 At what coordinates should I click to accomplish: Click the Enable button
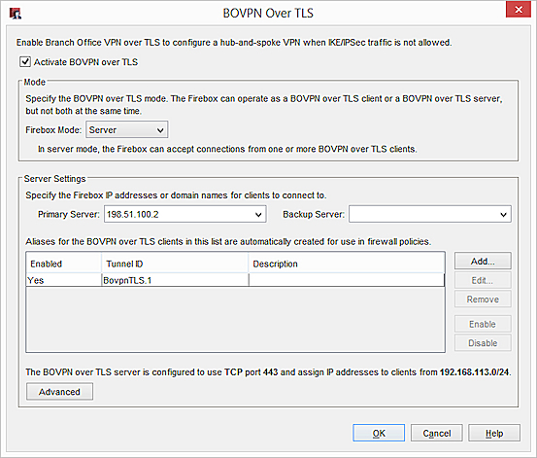click(483, 324)
